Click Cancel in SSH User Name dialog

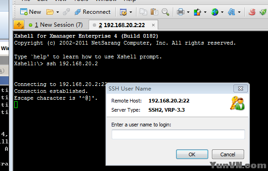point(228,154)
